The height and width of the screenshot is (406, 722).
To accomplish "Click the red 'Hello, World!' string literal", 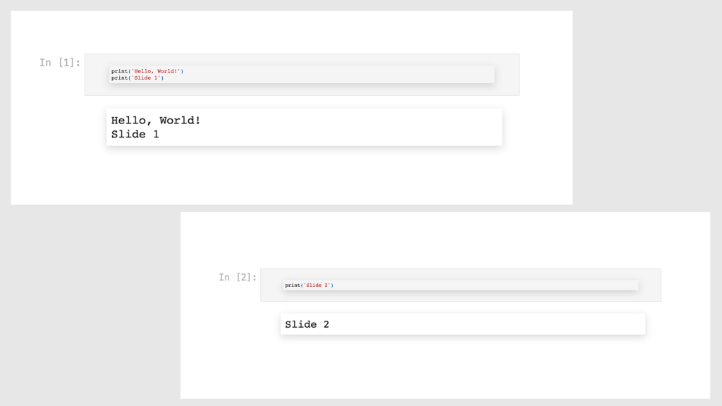I will [x=156, y=71].
